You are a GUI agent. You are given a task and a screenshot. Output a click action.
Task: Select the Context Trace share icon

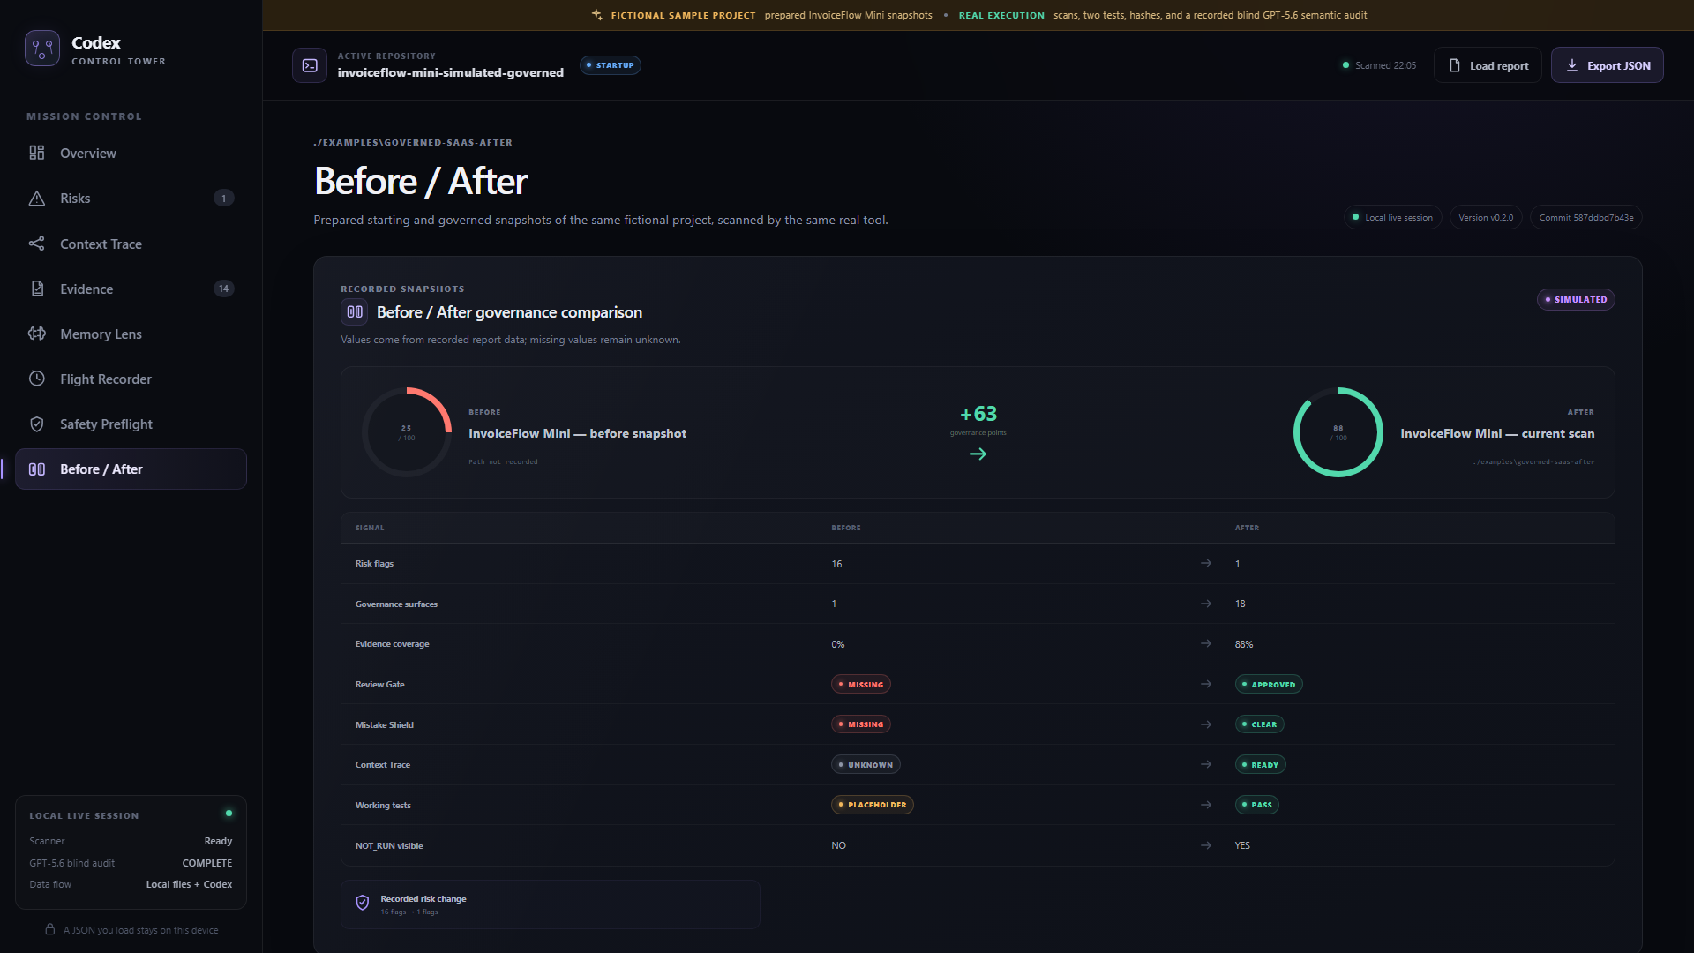tap(37, 244)
